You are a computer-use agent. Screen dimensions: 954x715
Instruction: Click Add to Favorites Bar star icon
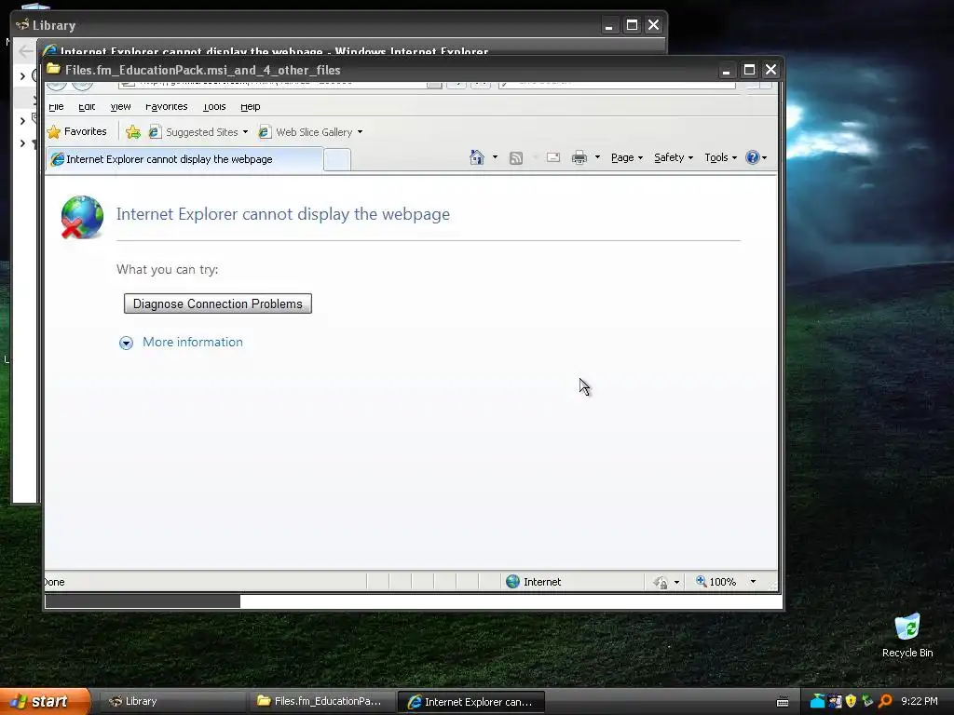pos(132,132)
